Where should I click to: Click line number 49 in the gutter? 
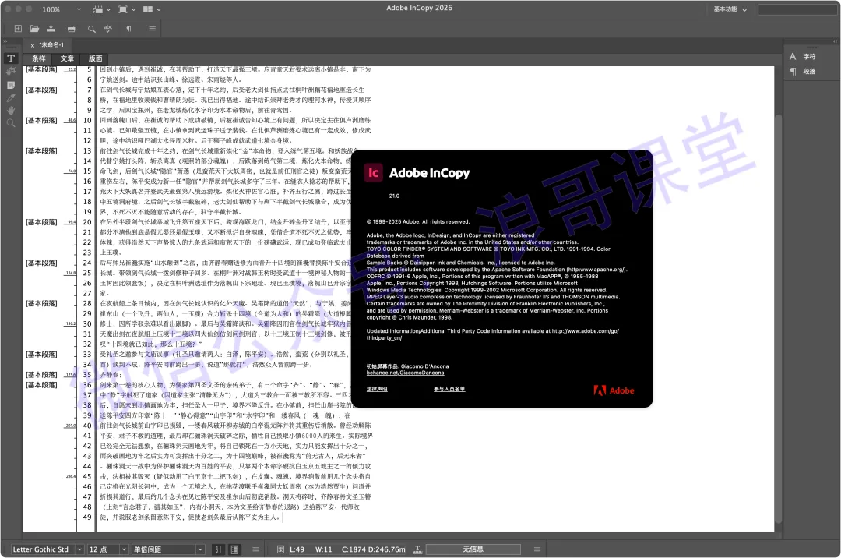(x=87, y=517)
